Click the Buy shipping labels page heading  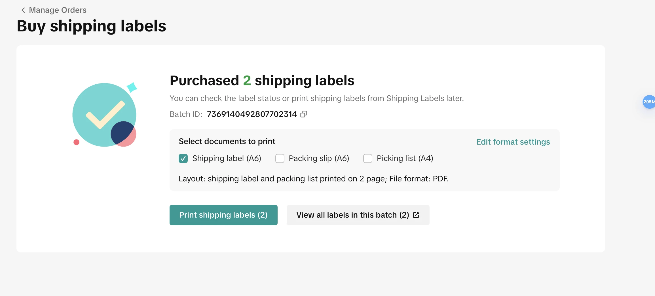(92, 26)
